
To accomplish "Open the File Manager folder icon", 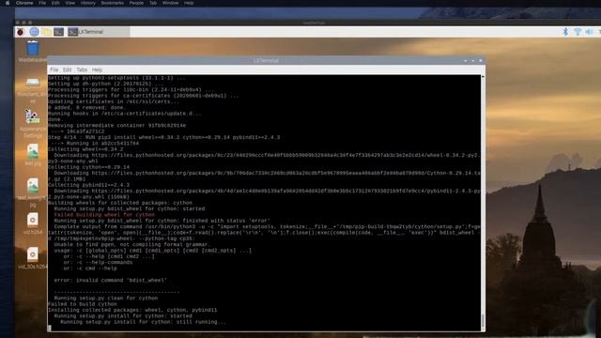I will tap(47, 32).
